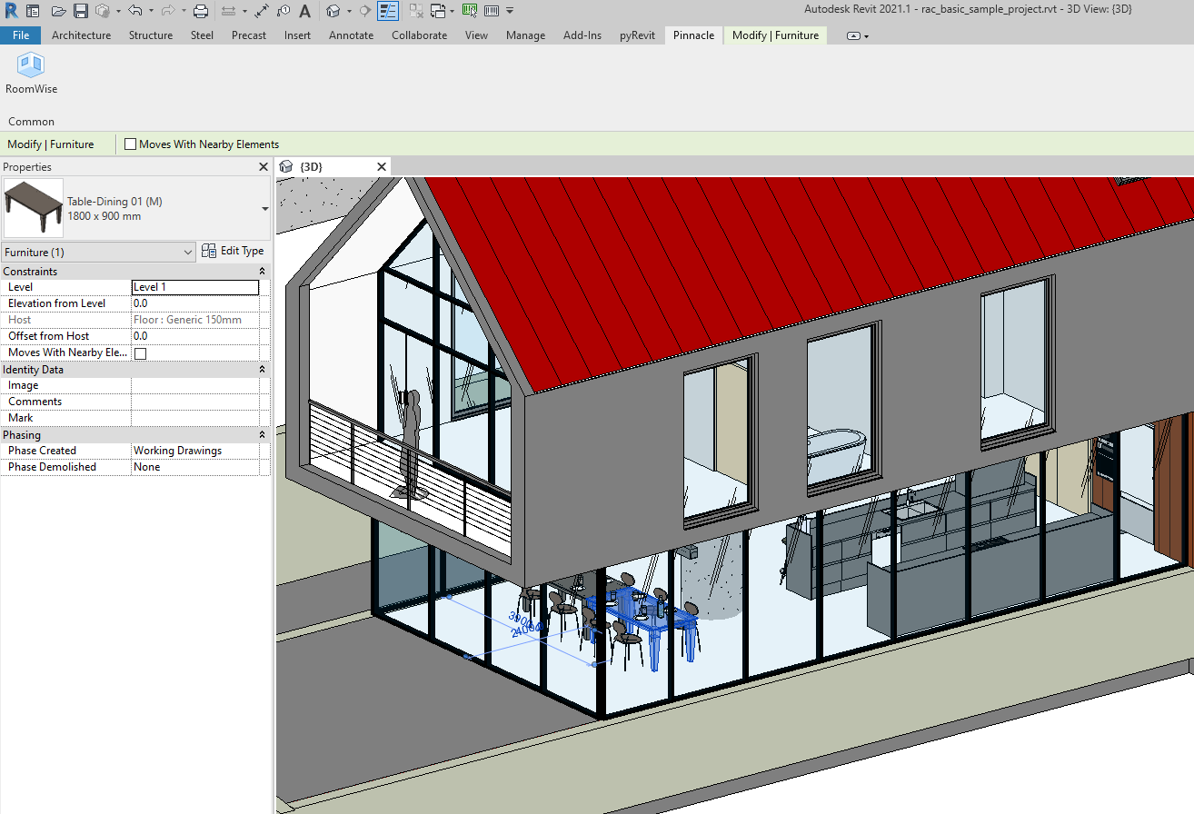Viewport: 1194px width, 814px height.
Task: Open the File tab
Action: [x=21, y=35]
